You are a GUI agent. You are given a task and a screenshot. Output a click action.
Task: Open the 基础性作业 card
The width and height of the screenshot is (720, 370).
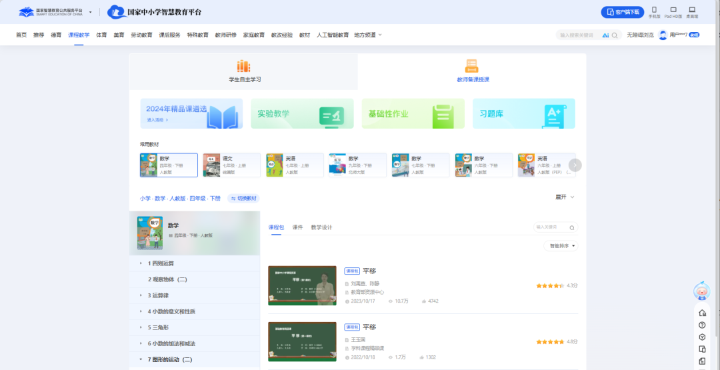click(x=413, y=113)
